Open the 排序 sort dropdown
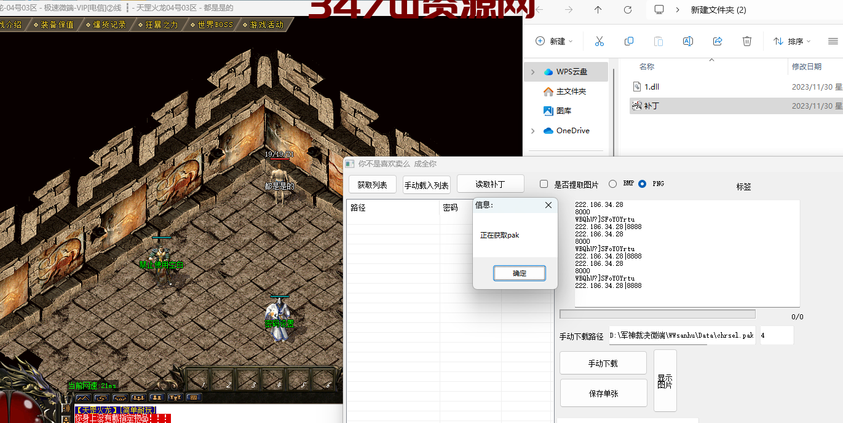 (x=792, y=41)
